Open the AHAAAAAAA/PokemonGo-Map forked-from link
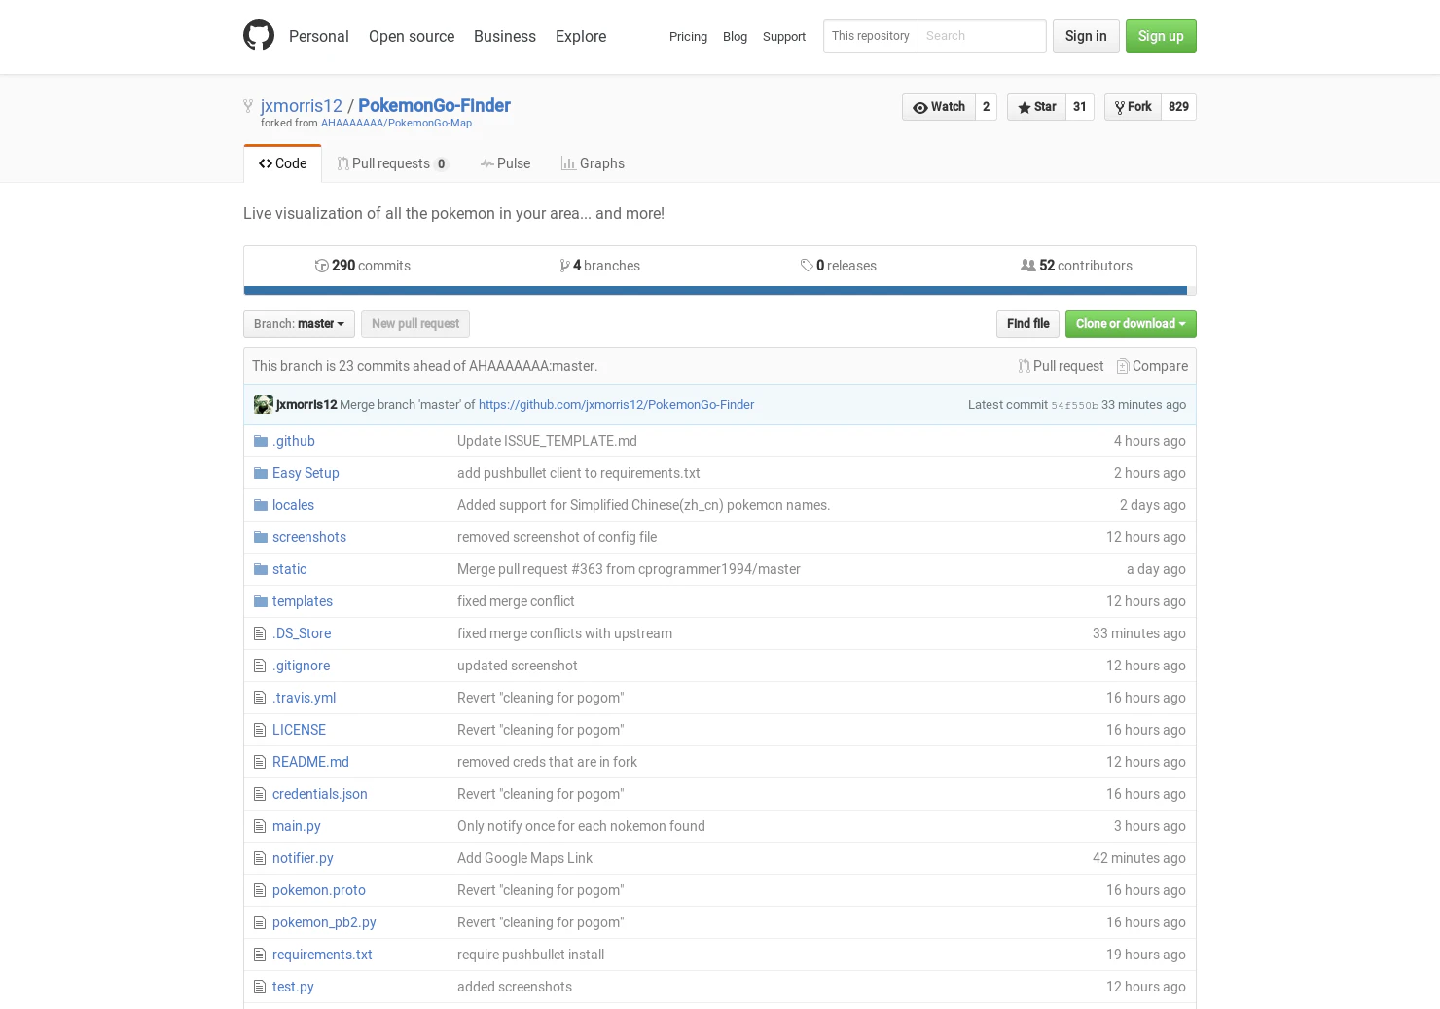1440x1009 pixels. pos(396,124)
